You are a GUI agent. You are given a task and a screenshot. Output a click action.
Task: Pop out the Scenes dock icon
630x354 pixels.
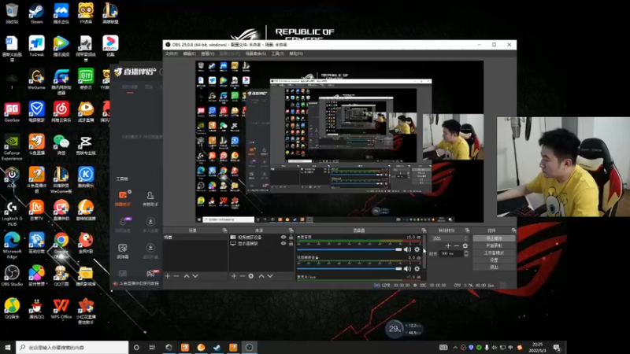tap(224, 230)
